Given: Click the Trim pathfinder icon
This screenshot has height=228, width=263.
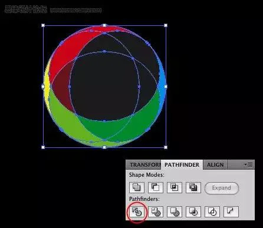Looking at the screenshot, I should (x=156, y=212).
